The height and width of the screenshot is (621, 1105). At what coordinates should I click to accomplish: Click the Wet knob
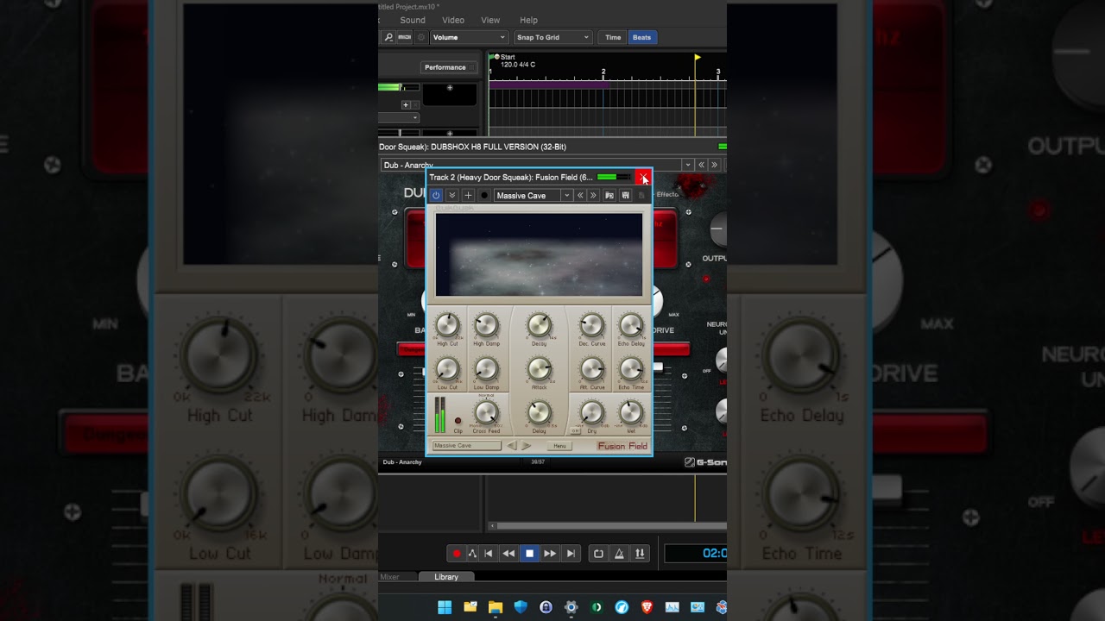[631, 412]
